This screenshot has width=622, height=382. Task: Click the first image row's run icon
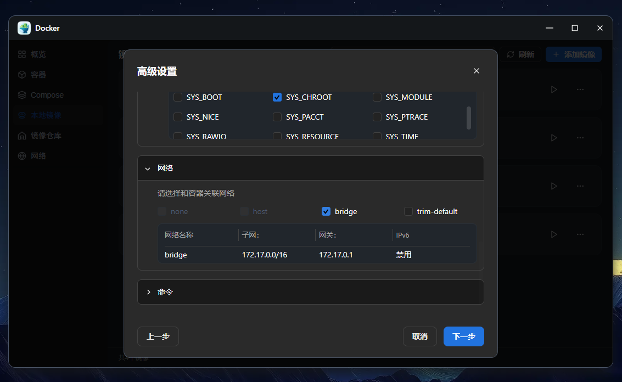coord(554,89)
